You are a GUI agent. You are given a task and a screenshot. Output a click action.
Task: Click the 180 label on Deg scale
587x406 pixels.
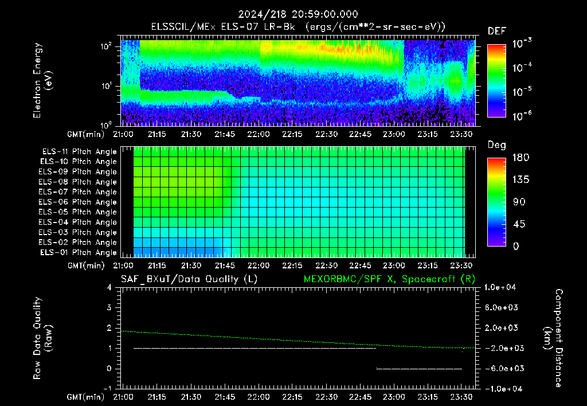coord(521,157)
